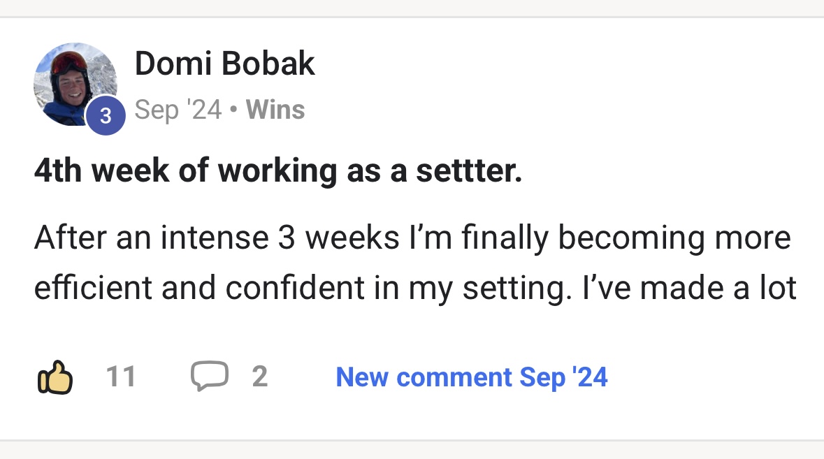The height and width of the screenshot is (459, 824).
Task: Open the Wins category
Action: (x=275, y=110)
